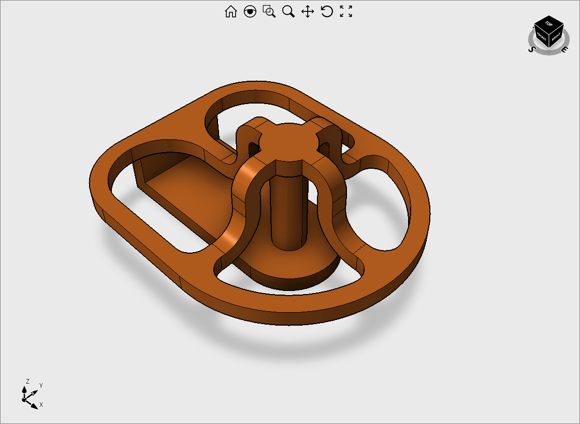The image size is (580, 424).
Task: Click the E compass label under view cube
Action: point(565,50)
